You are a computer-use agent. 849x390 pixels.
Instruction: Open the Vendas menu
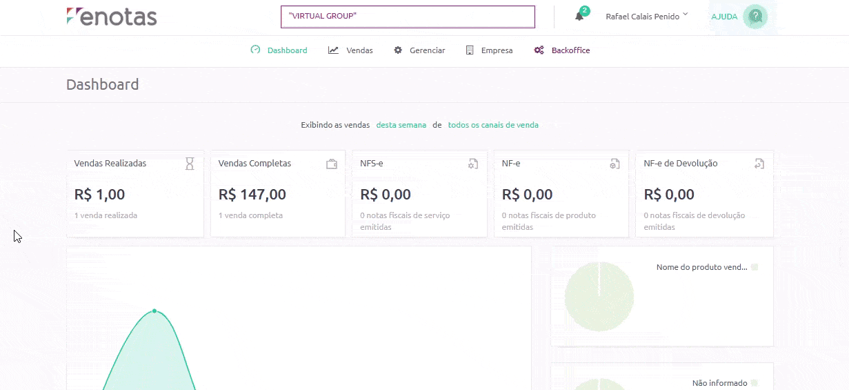coord(350,50)
